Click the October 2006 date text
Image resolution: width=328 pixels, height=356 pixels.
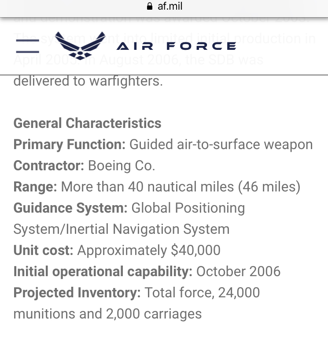[238, 271]
